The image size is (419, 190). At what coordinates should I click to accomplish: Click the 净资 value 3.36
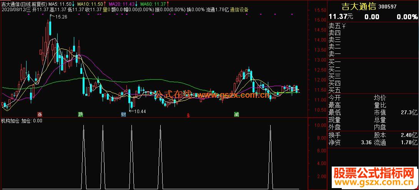(x=366, y=143)
